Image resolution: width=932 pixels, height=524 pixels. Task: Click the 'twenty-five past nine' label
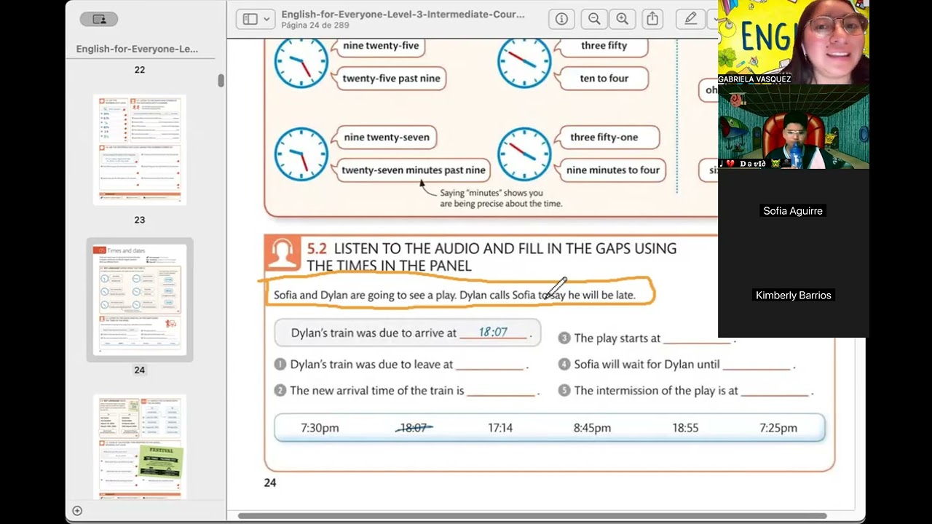tap(391, 79)
